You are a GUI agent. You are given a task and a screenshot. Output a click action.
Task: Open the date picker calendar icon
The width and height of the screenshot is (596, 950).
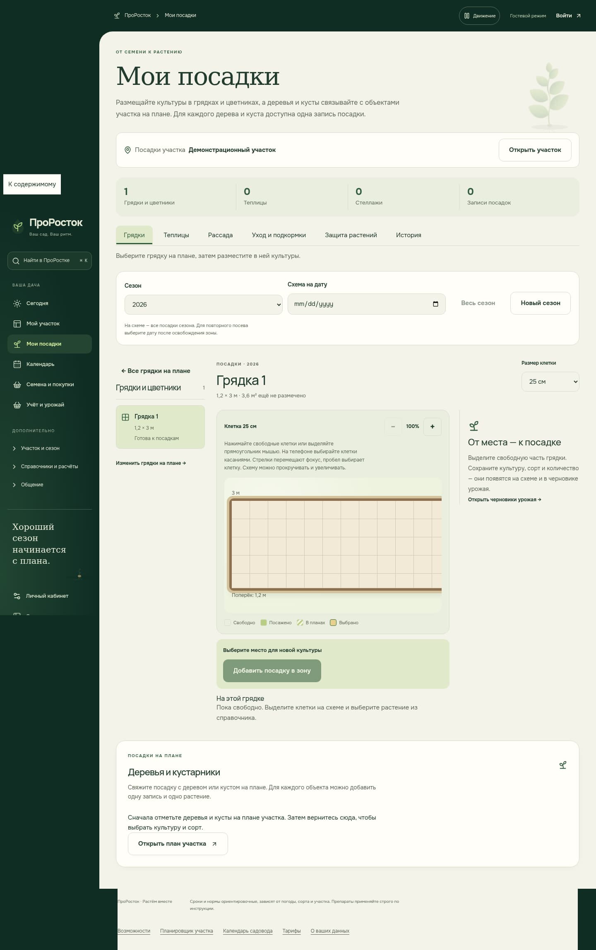435,304
